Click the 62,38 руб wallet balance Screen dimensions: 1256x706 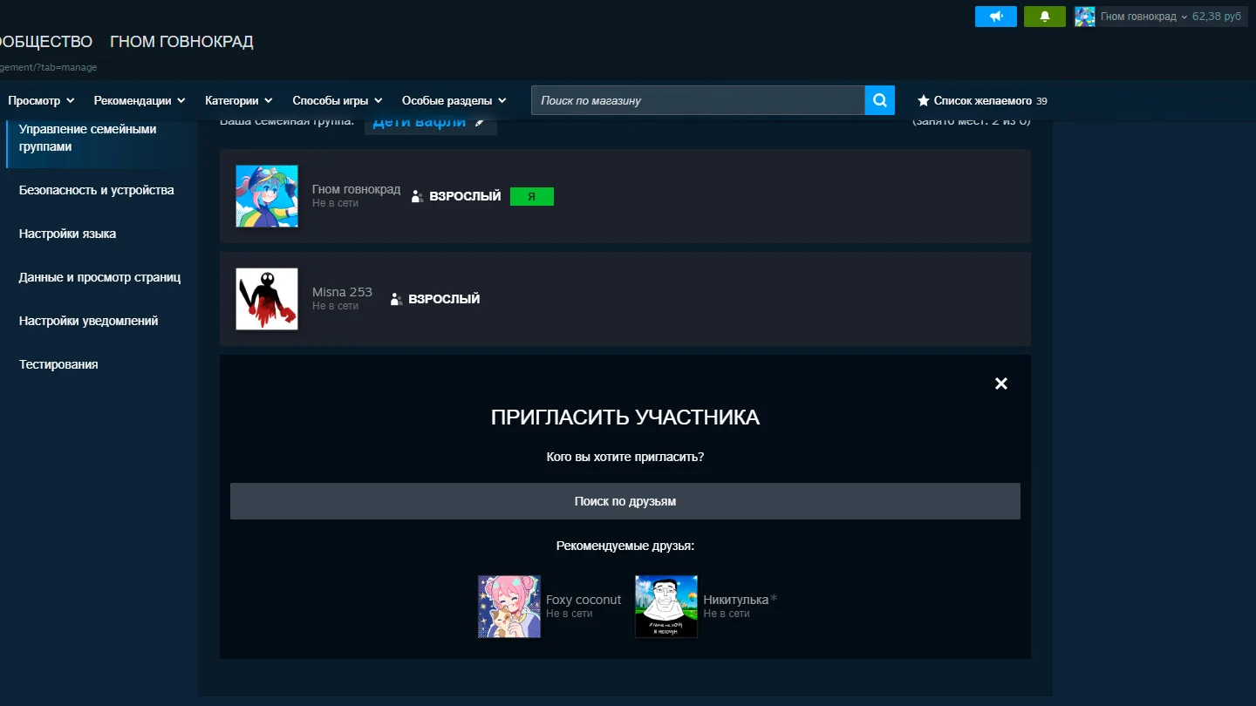click(1217, 17)
